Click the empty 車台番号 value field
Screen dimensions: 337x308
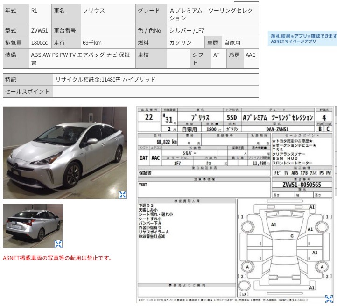click(106, 31)
